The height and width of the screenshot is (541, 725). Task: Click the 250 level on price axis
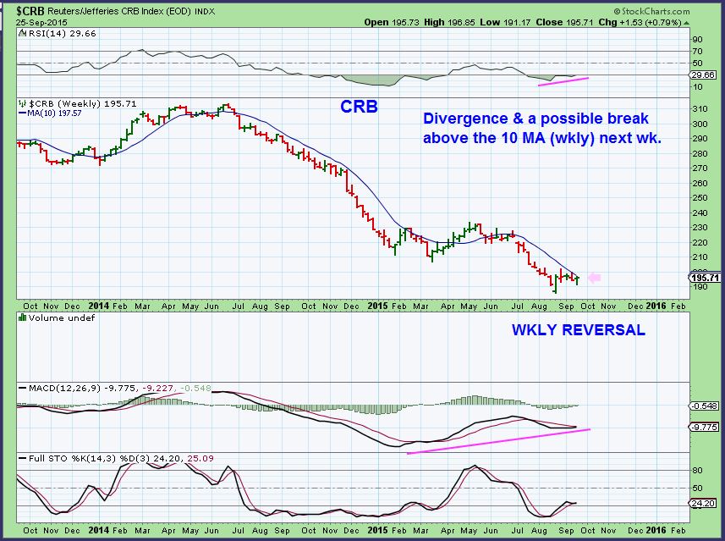700,197
